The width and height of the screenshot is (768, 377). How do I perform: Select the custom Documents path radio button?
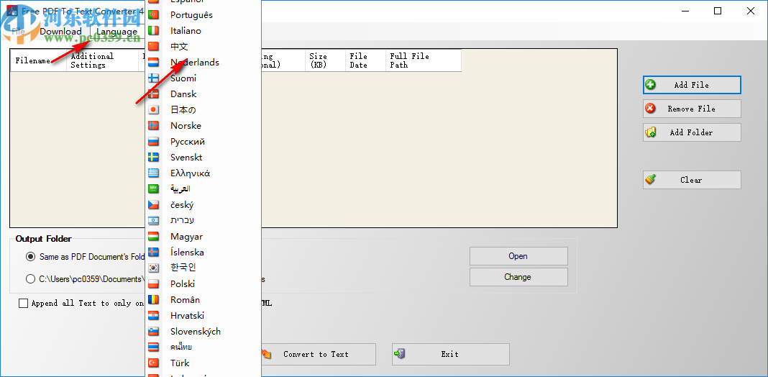30,279
